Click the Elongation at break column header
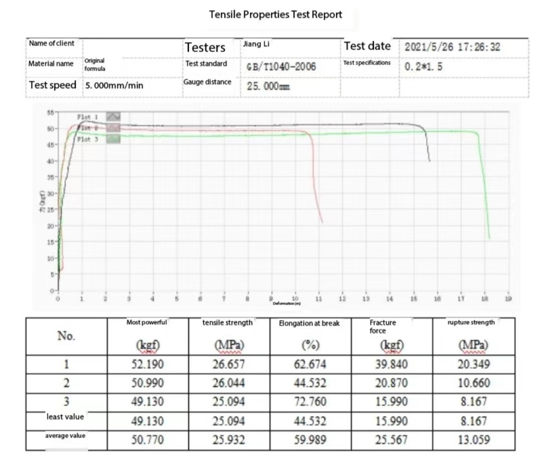Viewport: 542px width, 462px height. pos(309,323)
